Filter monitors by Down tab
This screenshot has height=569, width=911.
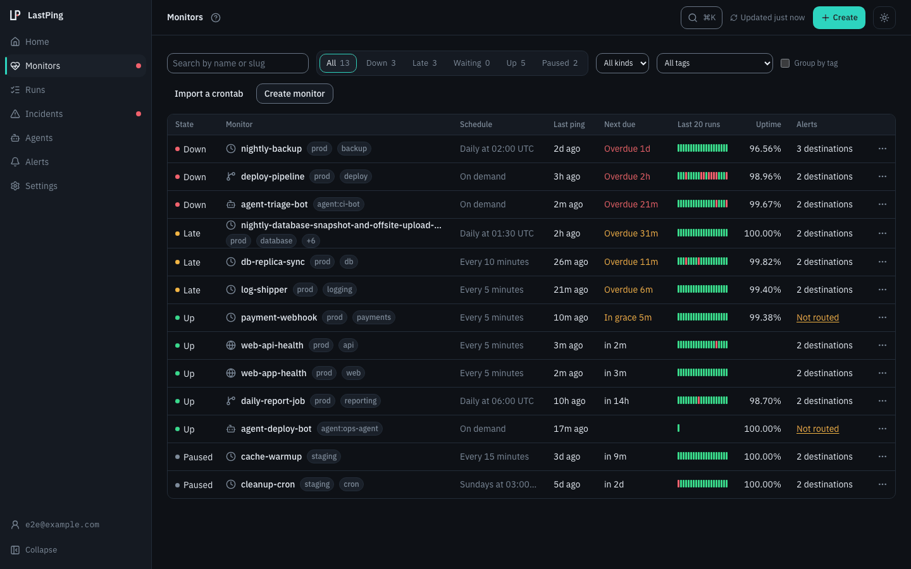point(381,63)
